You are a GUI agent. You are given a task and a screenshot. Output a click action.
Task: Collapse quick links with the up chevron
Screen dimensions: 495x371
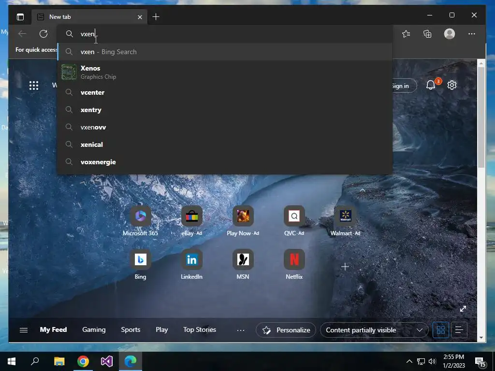[363, 190]
